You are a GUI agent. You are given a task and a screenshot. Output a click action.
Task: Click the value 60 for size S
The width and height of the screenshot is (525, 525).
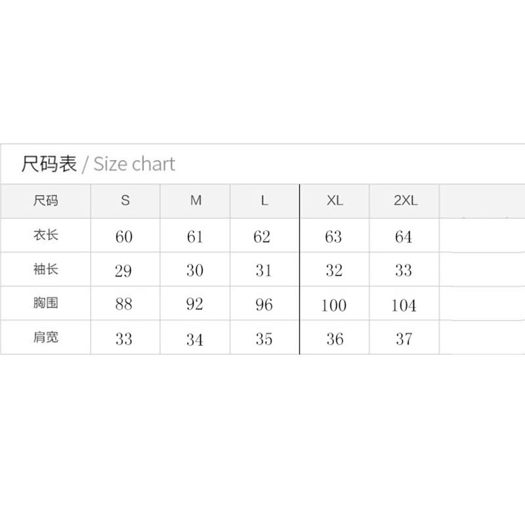click(124, 237)
